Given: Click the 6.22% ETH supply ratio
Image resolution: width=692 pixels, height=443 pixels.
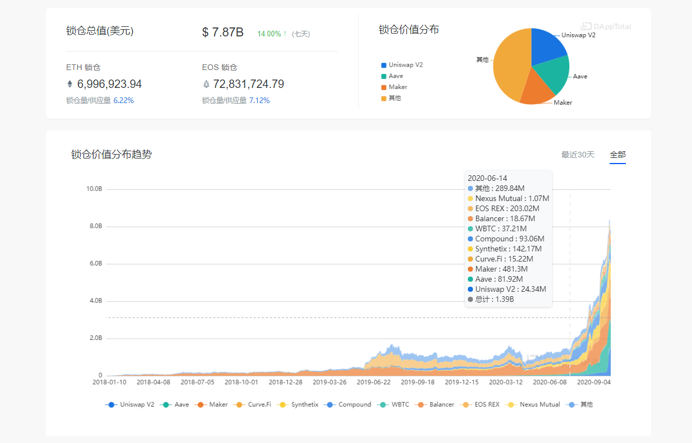Looking at the screenshot, I should click(123, 101).
